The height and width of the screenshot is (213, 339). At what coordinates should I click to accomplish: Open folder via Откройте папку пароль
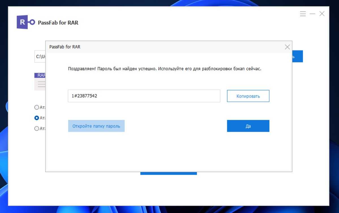[x=96, y=126]
